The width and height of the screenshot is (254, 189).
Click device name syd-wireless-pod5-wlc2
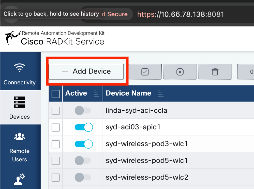(147, 177)
